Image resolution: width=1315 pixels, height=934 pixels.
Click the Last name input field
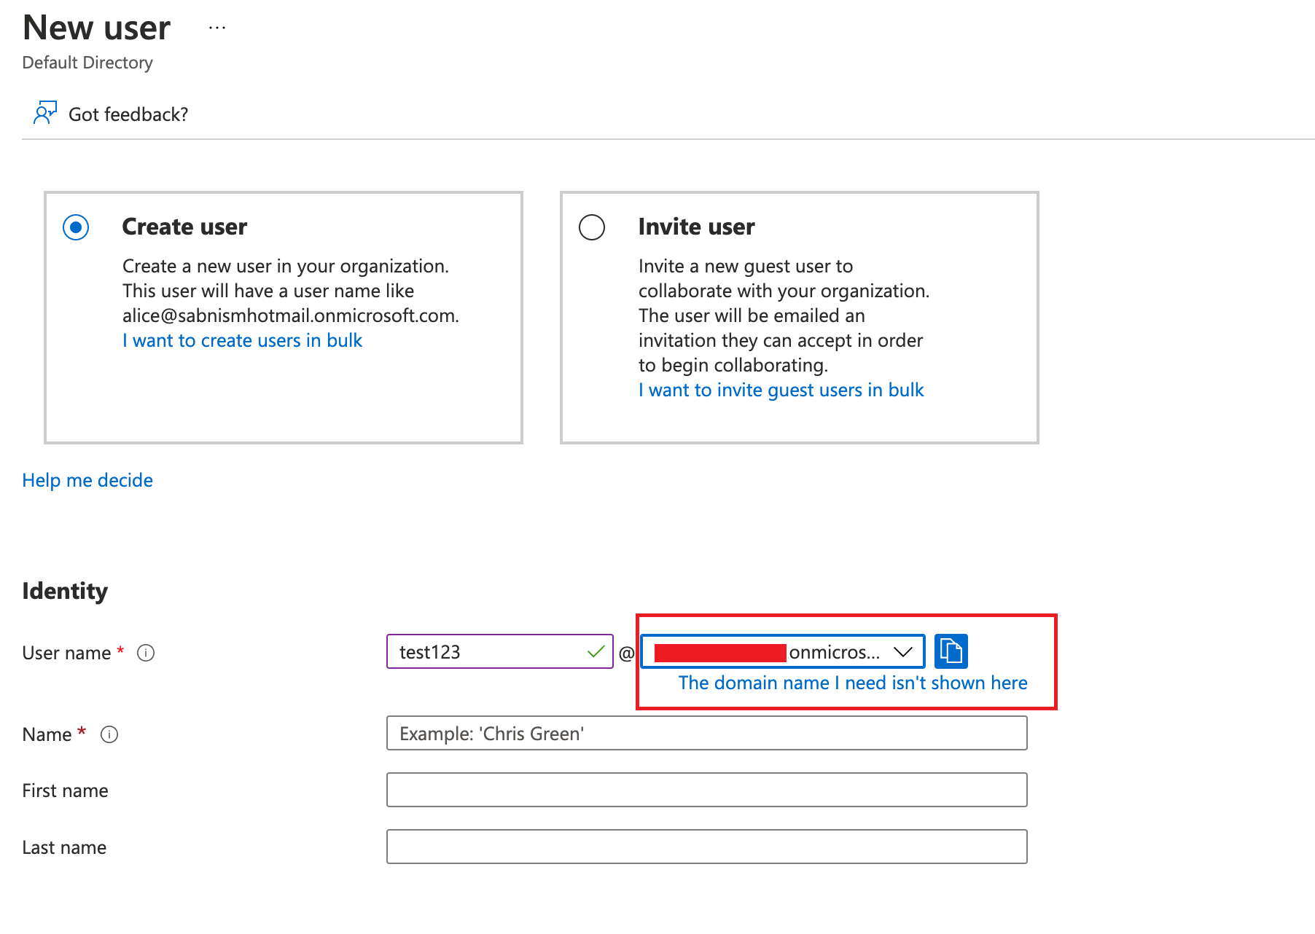click(x=706, y=847)
